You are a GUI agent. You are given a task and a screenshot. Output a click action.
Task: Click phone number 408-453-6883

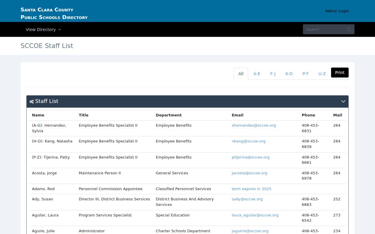[x=310, y=202]
